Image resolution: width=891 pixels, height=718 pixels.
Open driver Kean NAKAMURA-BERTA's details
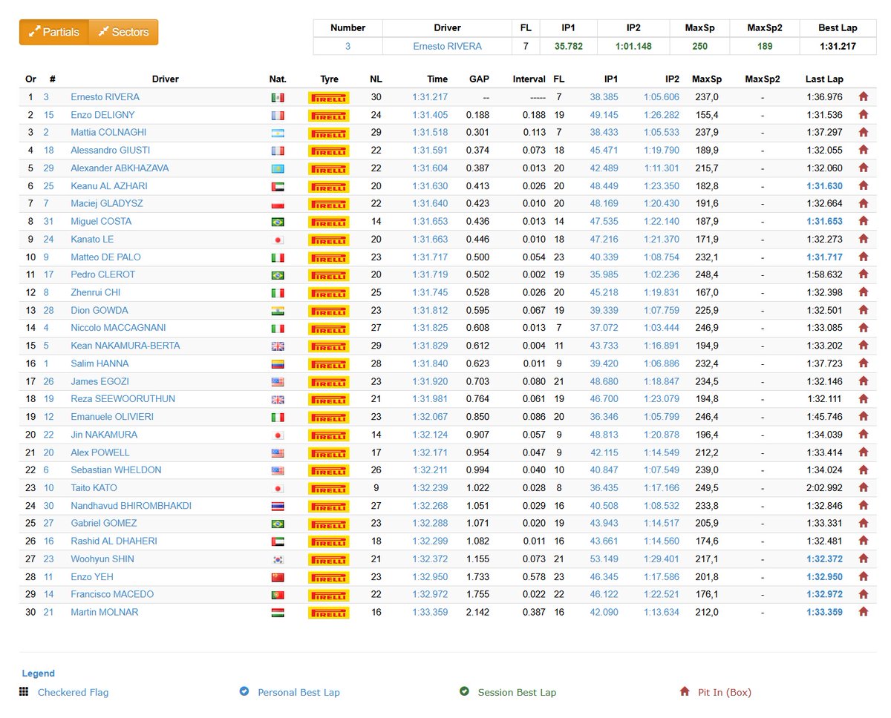click(x=125, y=346)
